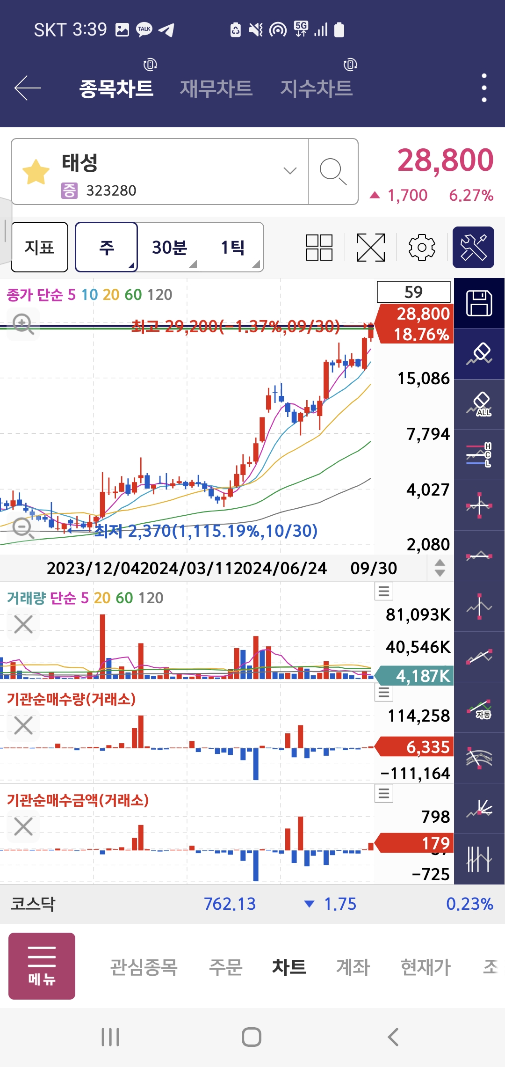505x1067 pixels.
Task: Select 차트 in bottom bar
Action: [289, 967]
